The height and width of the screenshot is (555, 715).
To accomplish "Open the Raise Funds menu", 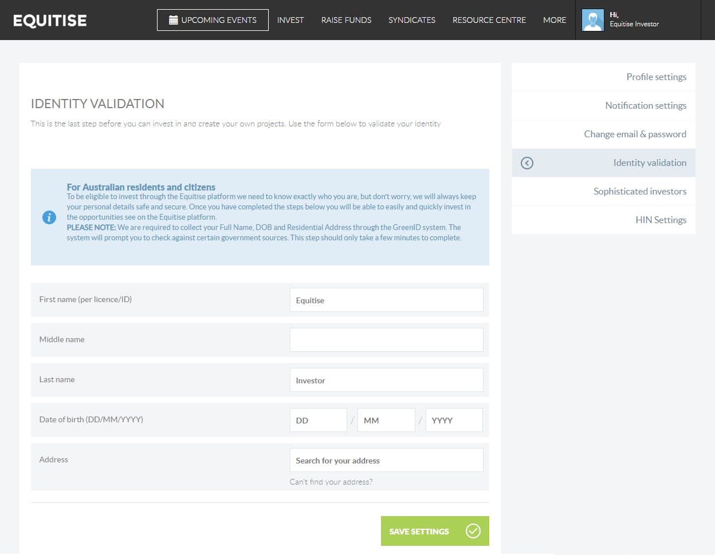I will pos(346,20).
